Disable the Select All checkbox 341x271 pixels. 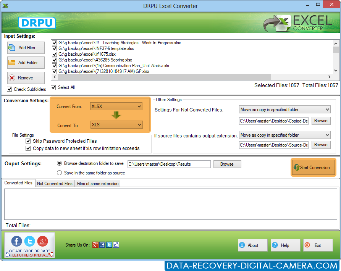53,87
